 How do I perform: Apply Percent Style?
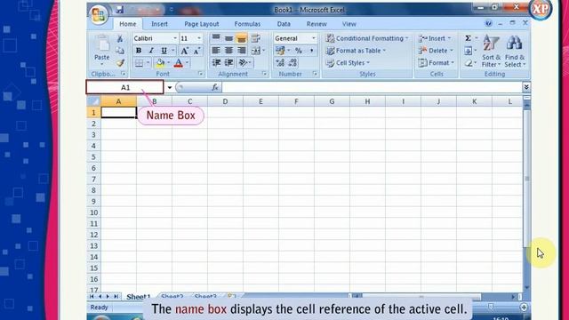[299, 51]
